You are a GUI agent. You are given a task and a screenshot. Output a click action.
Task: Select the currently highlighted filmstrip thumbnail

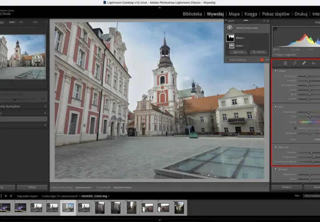point(68,207)
